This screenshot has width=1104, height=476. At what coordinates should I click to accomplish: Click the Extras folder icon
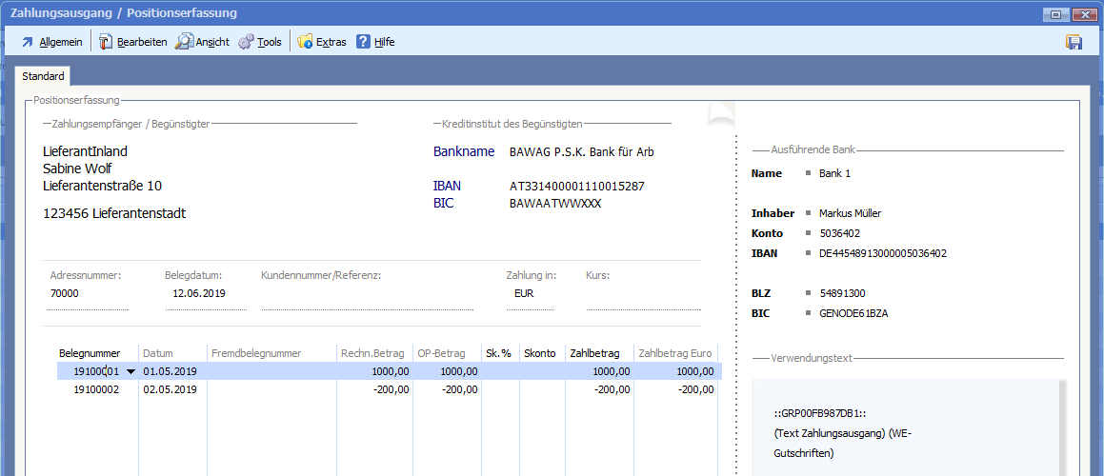click(305, 42)
